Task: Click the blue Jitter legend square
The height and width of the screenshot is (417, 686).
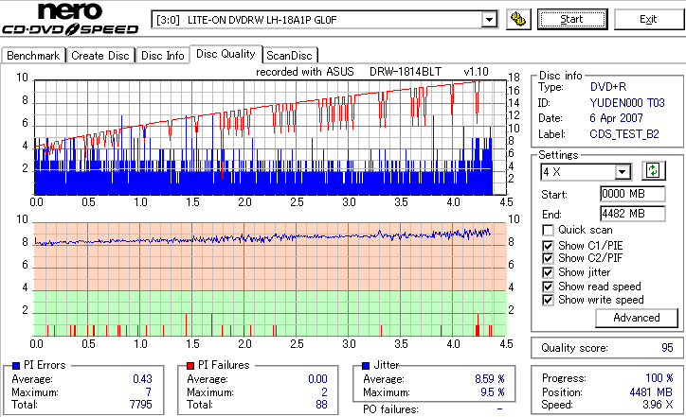Action: click(x=366, y=366)
